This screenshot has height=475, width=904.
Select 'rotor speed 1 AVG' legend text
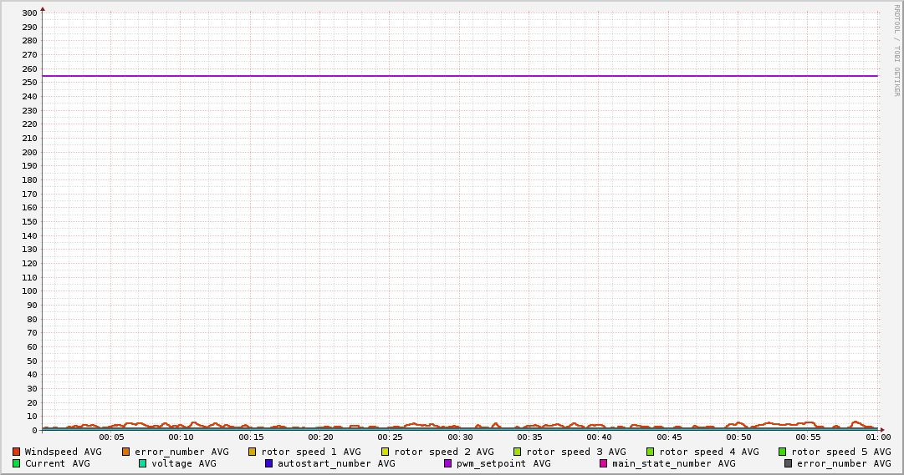pyautogui.click(x=311, y=452)
